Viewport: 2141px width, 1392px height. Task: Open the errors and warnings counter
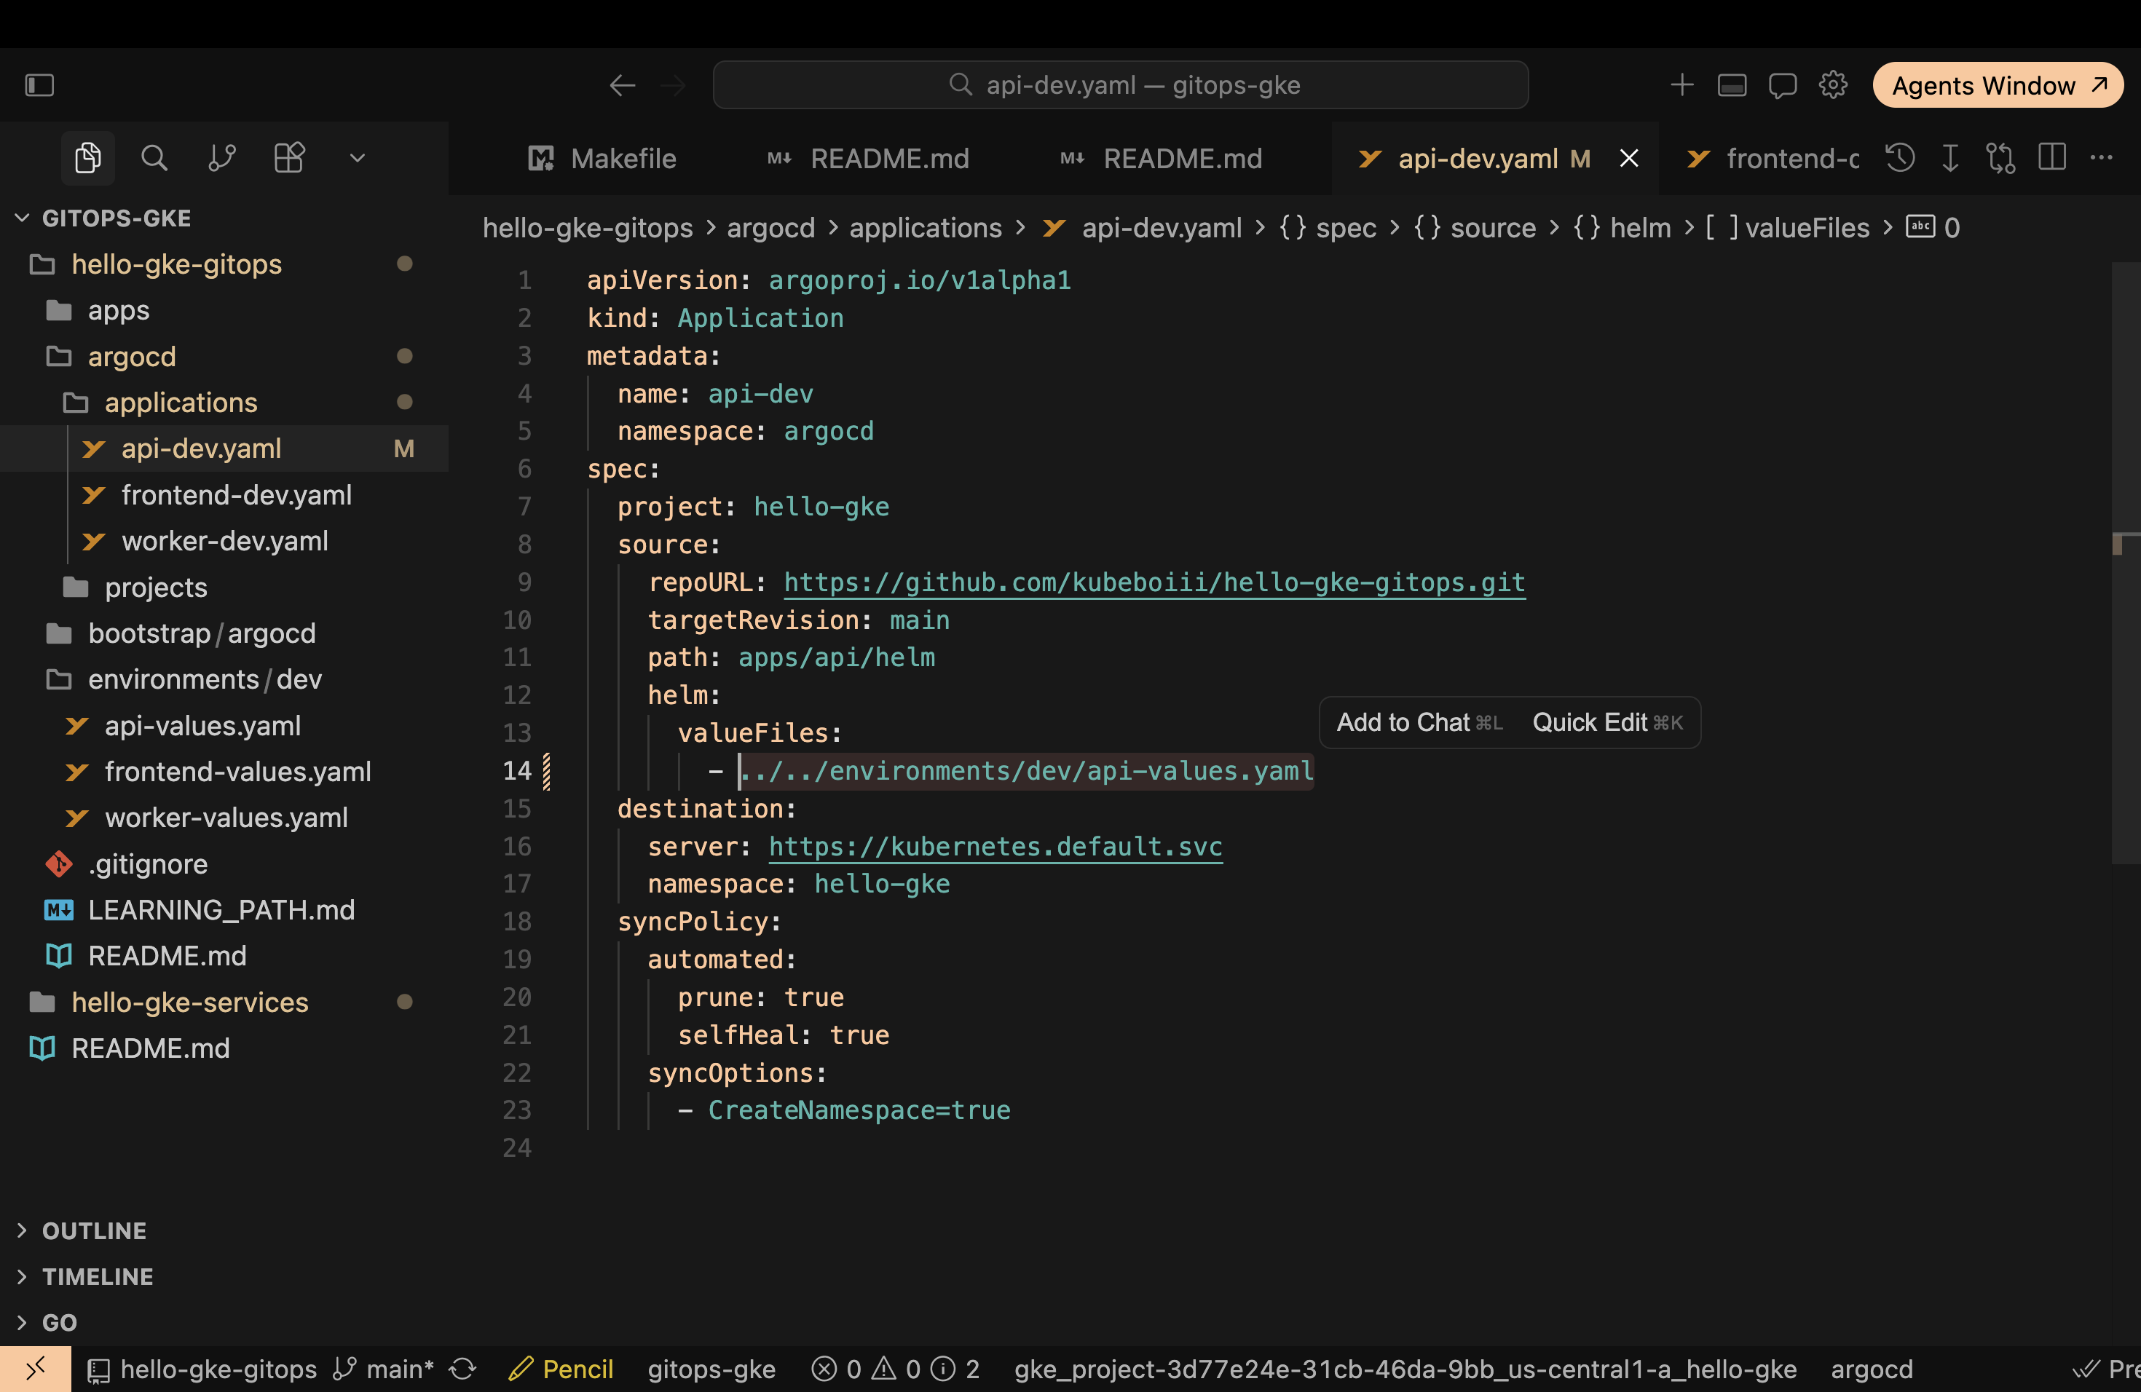(x=895, y=1369)
